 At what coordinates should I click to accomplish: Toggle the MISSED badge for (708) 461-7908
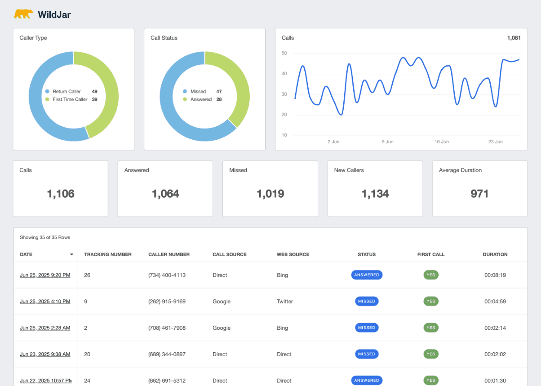(367, 328)
